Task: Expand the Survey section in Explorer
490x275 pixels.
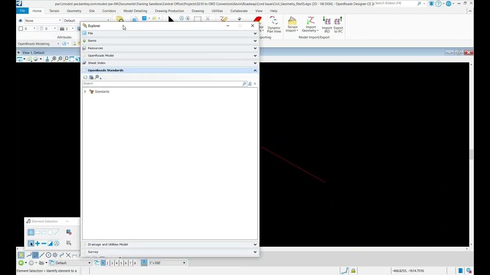Action: point(255,252)
